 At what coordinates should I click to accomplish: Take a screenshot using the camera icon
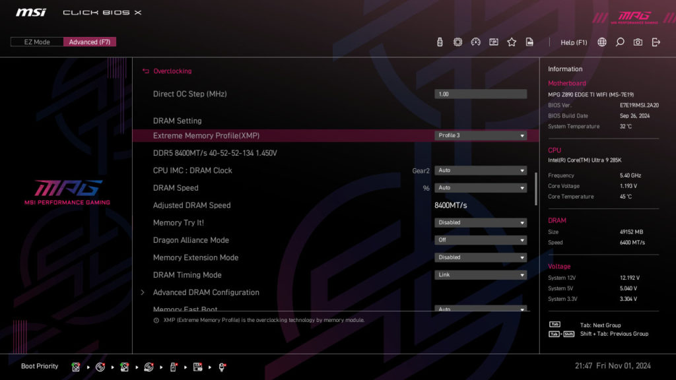click(x=638, y=41)
